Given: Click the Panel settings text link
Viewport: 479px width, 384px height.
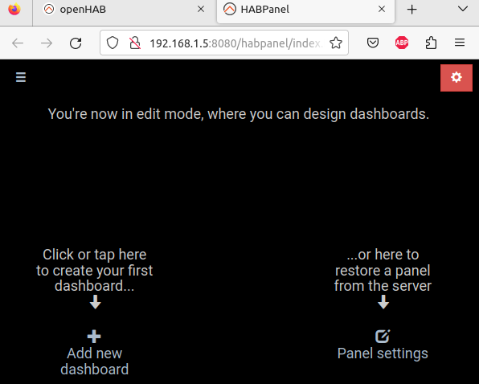Looking at the screenshot, I should coord(383,353).
